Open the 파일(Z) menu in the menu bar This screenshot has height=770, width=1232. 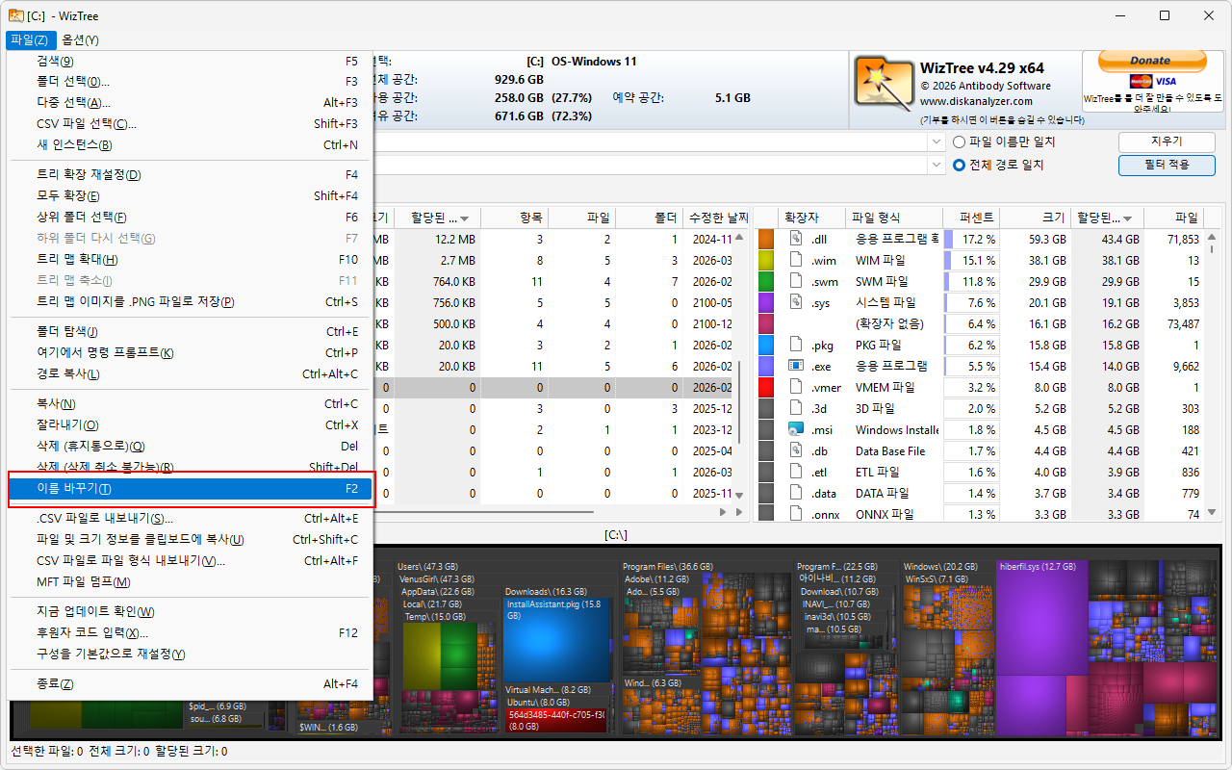31,39
